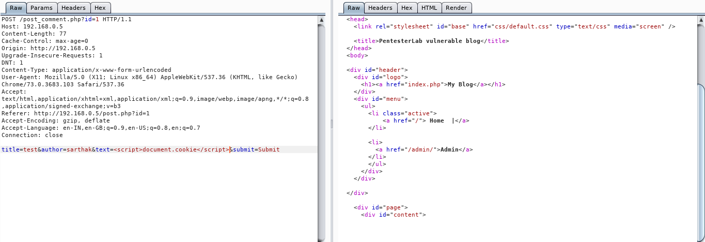
Task: Click the div id="content" line
Action: [x=393, y=215]
